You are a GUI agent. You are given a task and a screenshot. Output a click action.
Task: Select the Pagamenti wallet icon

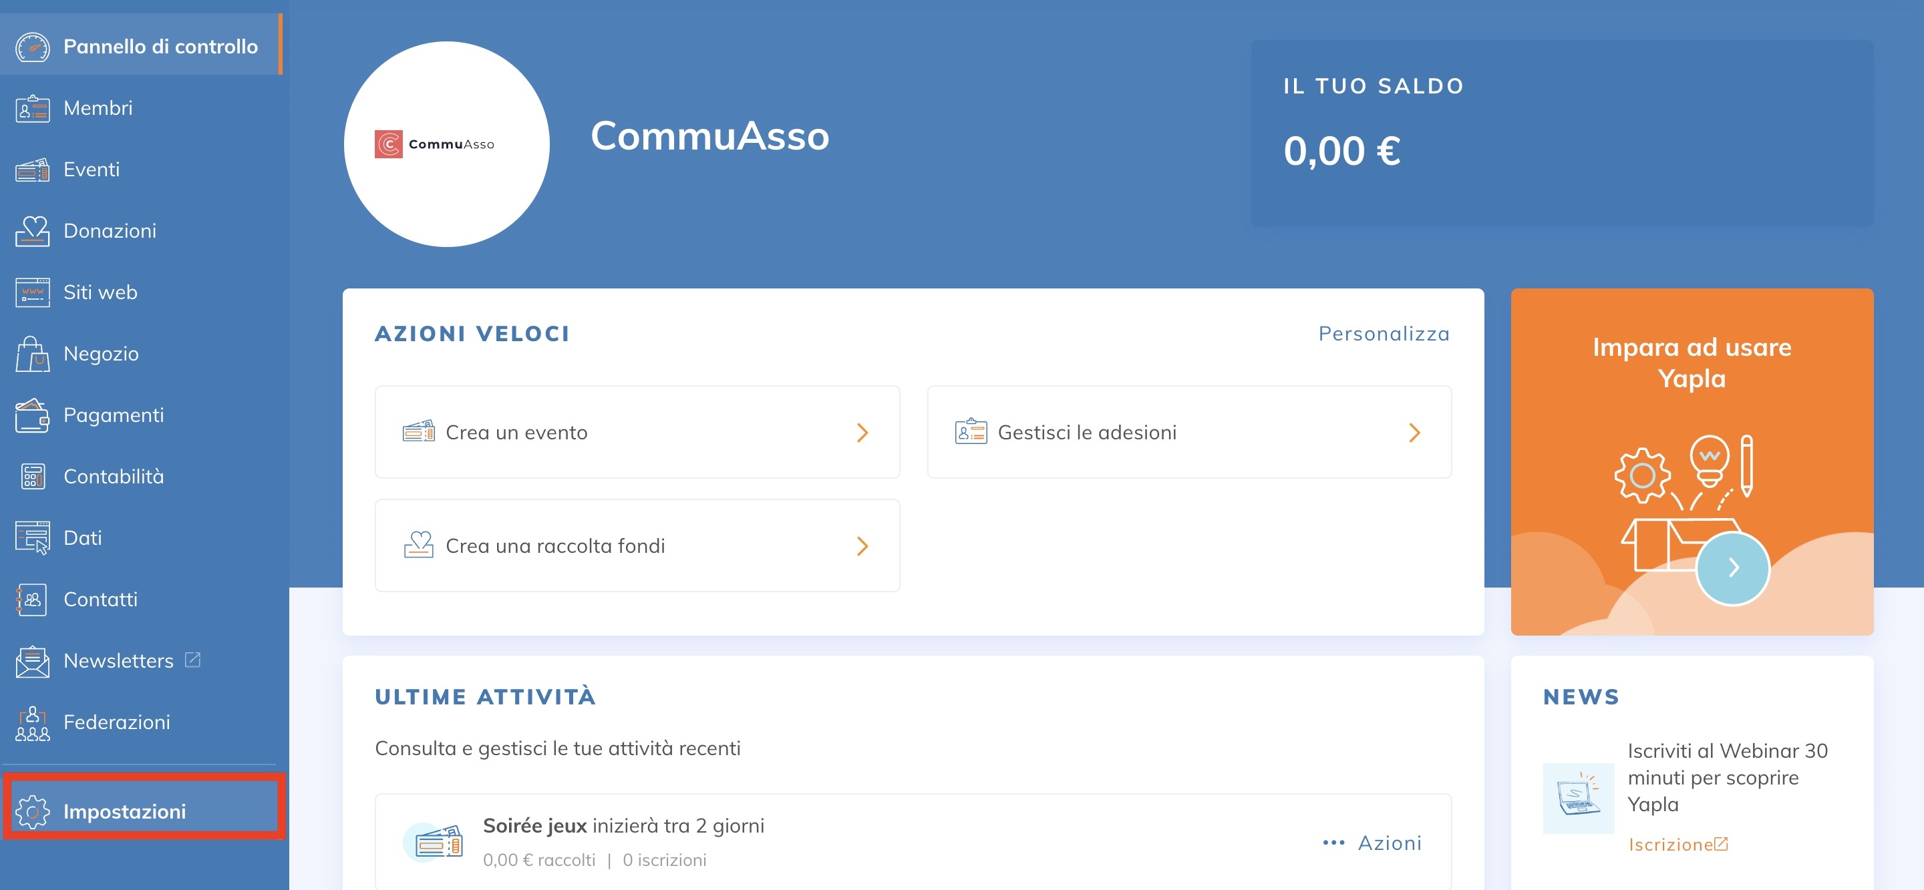[32, 415]
